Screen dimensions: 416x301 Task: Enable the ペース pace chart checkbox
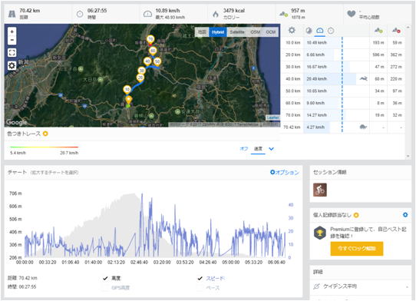coord(200,287)
